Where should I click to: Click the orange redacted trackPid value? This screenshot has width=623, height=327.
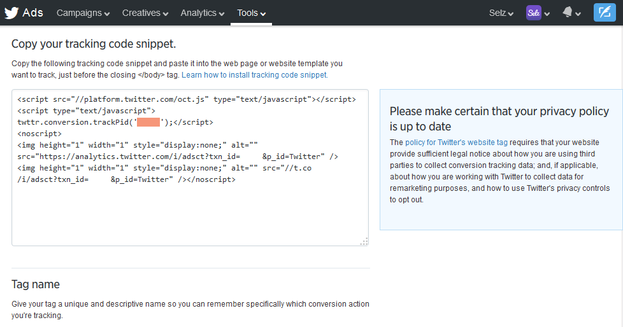click(148, 122)
